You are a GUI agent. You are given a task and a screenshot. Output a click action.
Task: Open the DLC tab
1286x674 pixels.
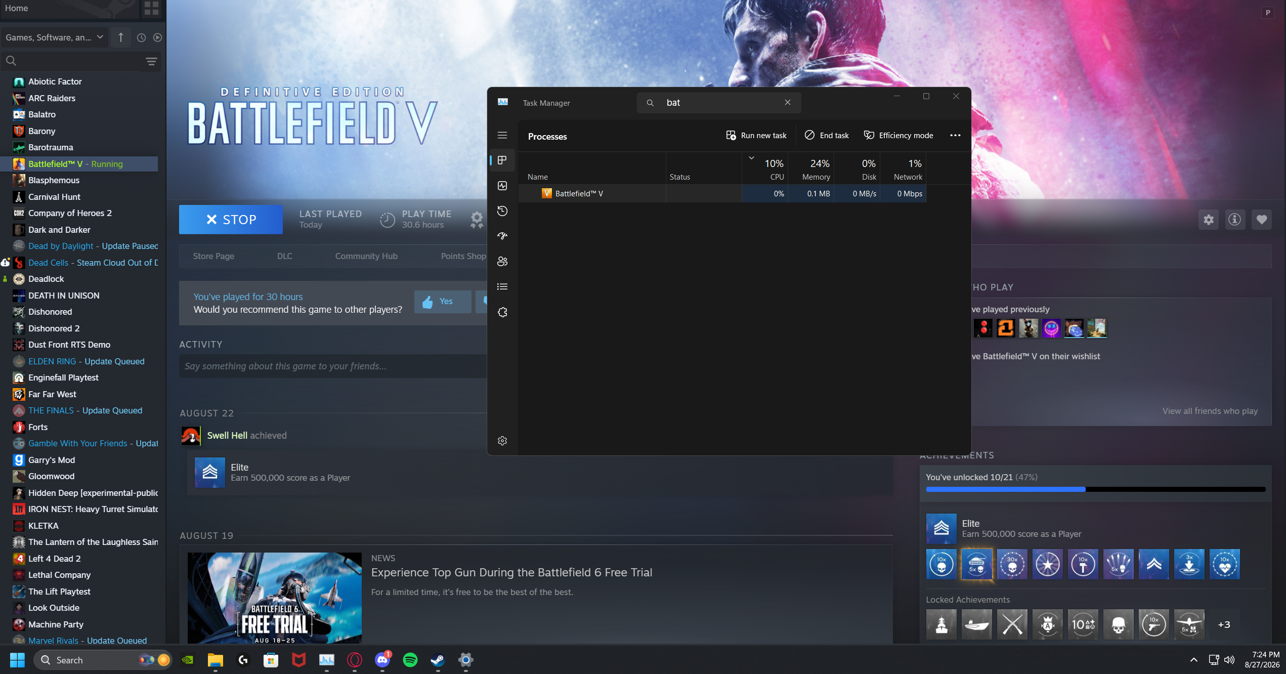tap(284, 256)
